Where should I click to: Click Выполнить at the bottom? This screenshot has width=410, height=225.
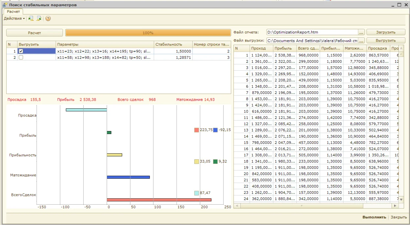374,217
